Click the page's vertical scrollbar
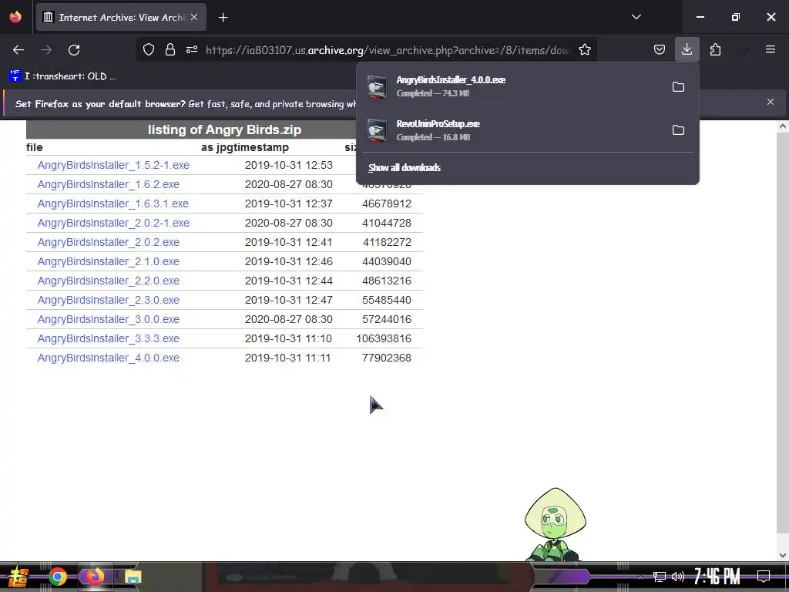This screenshot has height=592, width=789. pyautogui.click(x=783, y=332)
